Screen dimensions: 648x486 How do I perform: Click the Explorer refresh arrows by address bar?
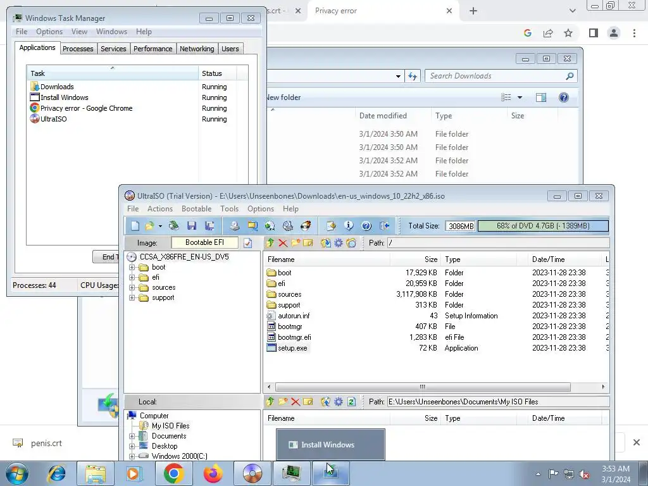coord(413,76)
